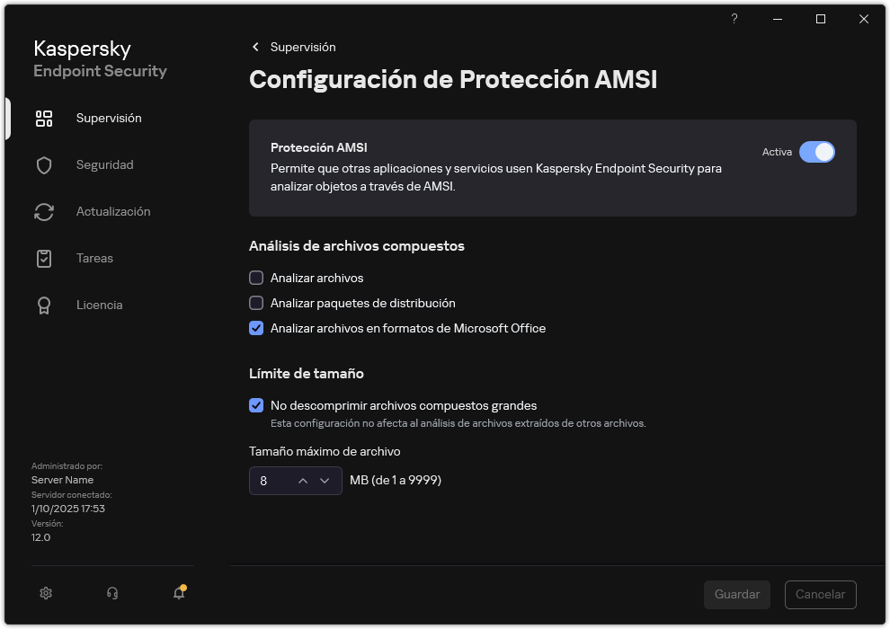Open the Tareas section
The image size is (890, 629).
(44, 258)
